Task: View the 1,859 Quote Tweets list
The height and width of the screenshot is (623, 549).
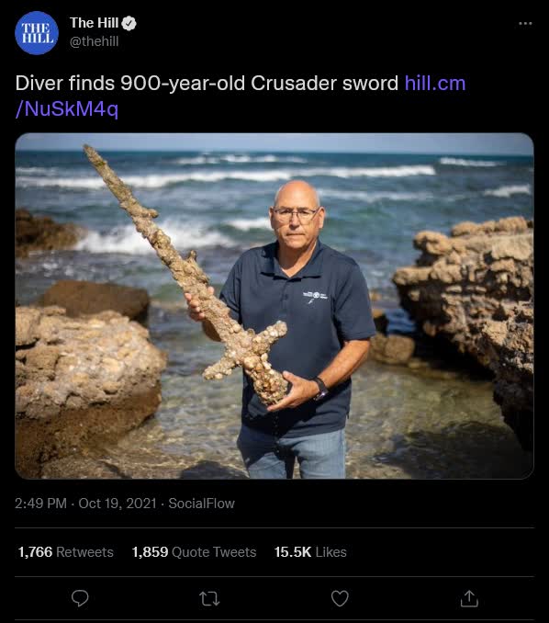Action: point(194,552)
